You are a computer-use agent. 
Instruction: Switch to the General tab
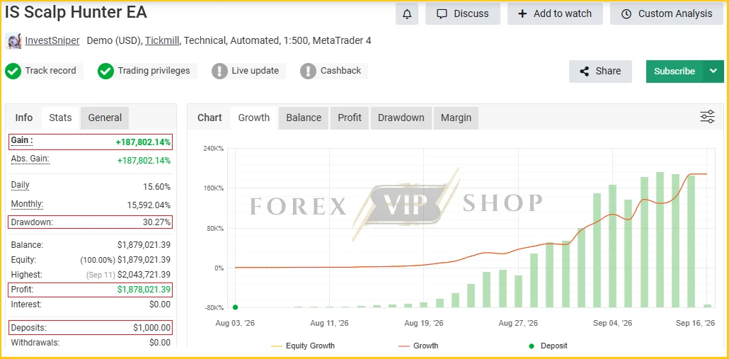tap(105, 118)
